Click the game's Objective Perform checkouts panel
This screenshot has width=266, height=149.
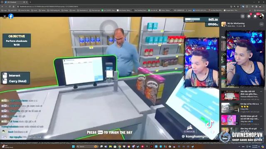[x=17, y=41]
